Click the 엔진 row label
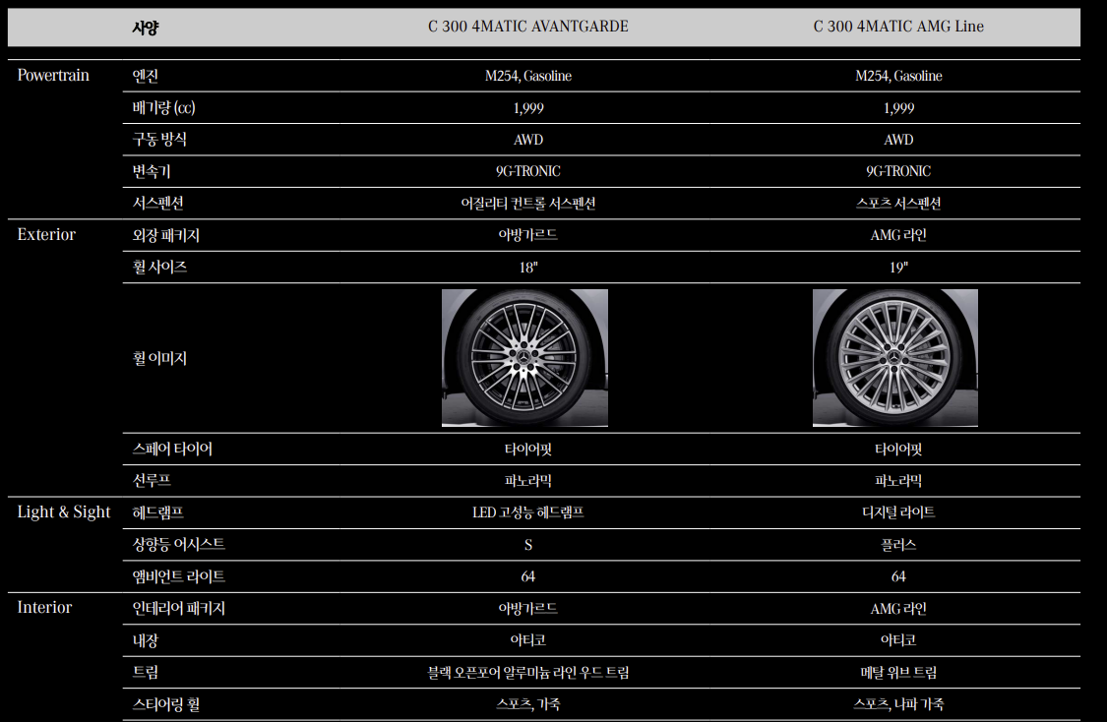Viewport: 1107px width, 722px height. click(x=146, y=76)
